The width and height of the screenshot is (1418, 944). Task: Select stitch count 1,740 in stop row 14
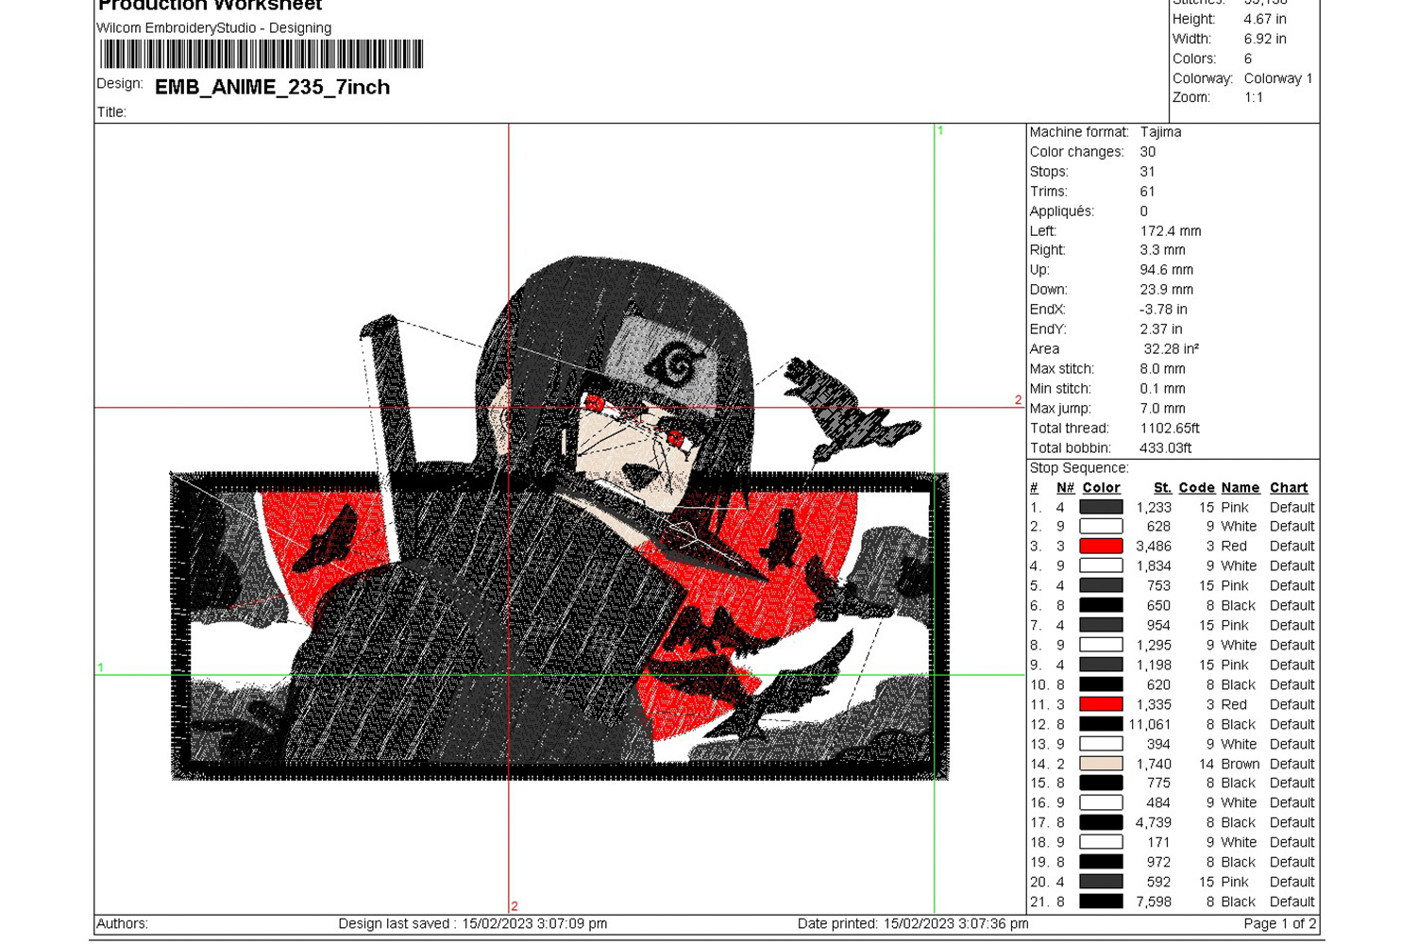point(1154,764)
